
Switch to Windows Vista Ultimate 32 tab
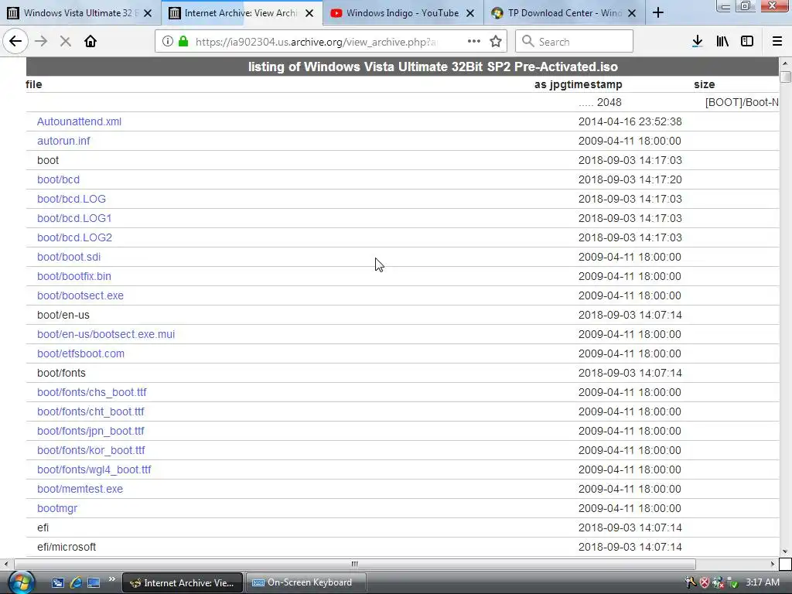pyautogui.click(x=80, y=13)
